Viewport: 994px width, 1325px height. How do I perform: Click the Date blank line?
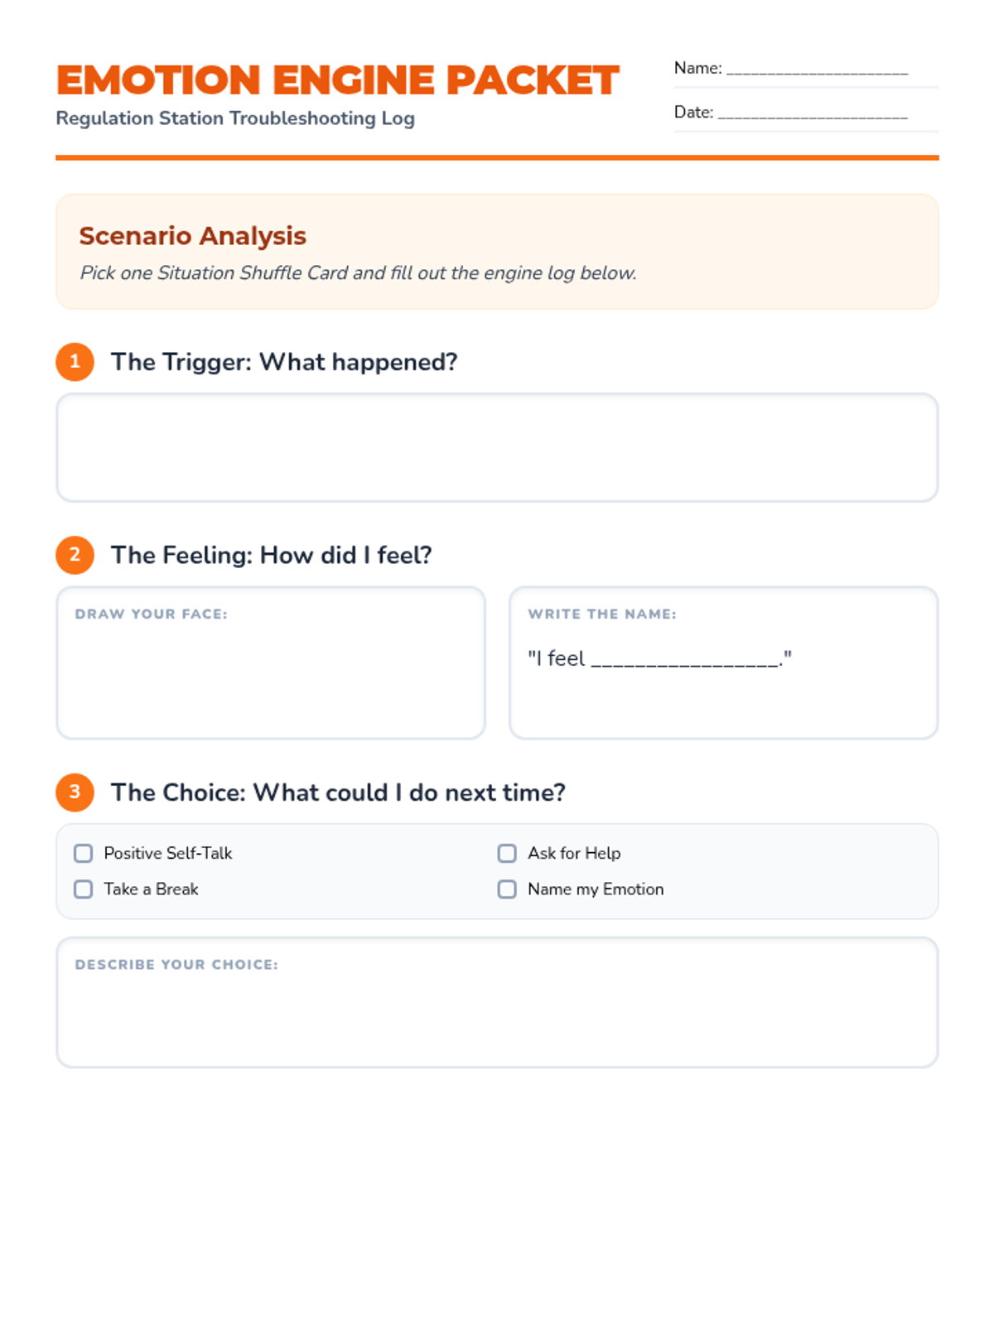(x=812, y=113)
